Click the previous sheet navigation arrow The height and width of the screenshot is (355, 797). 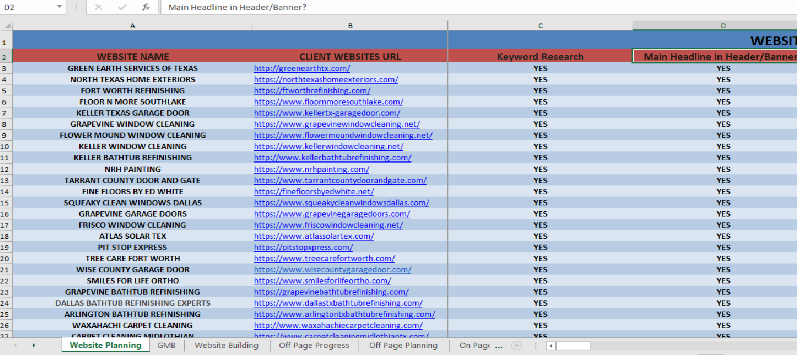[15, 345]
